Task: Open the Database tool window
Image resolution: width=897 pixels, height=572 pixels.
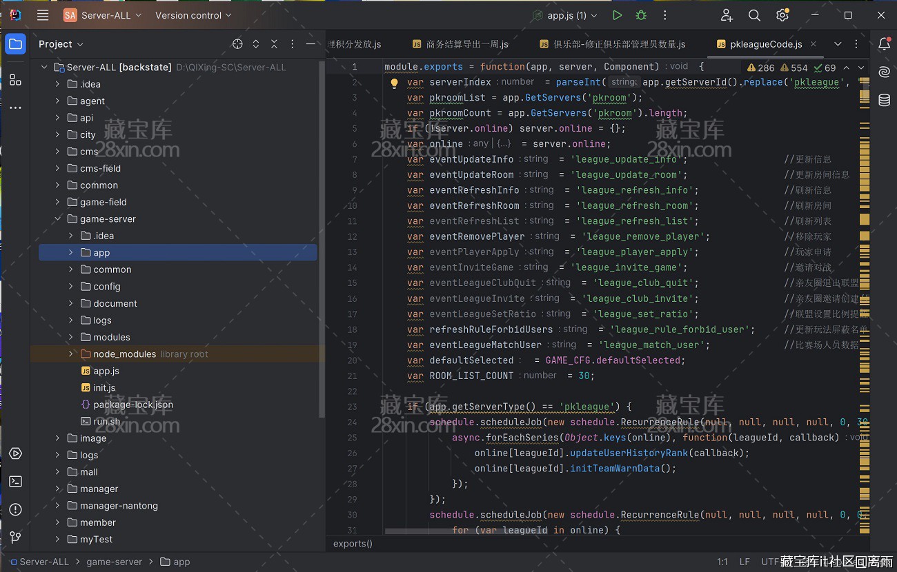Action: point(884,101)
